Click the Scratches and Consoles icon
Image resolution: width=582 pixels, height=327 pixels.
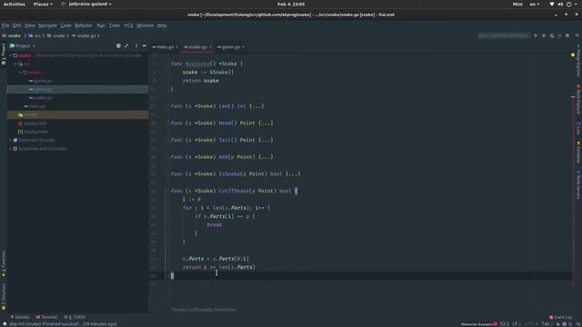click(x=15, y=149)
